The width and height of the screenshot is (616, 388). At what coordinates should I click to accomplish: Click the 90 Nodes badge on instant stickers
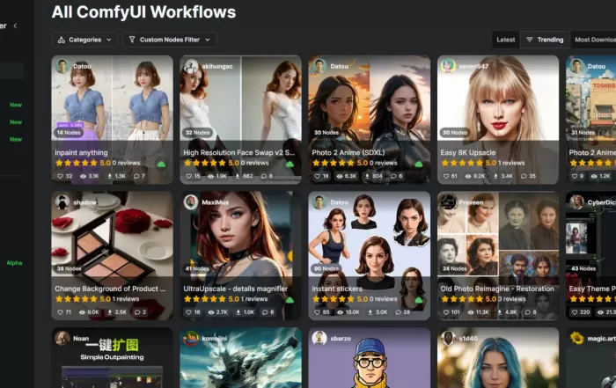click(326, 268)
